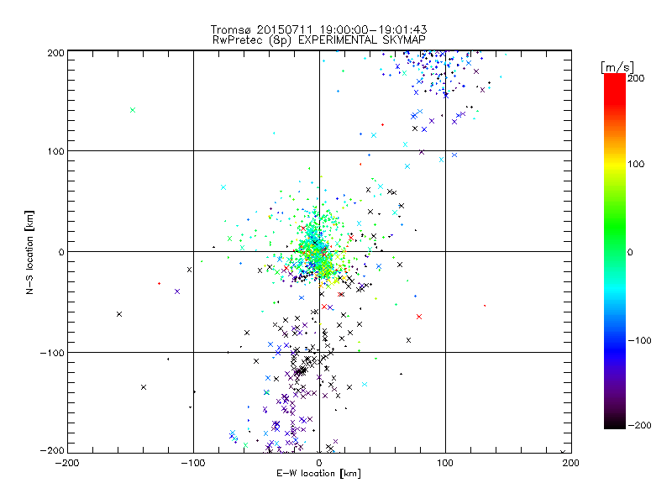Screen dimensions: 672x504
Task: Click the '200' tick label on E-W axis
Action: pyautogui.click(x=571, y=463)
